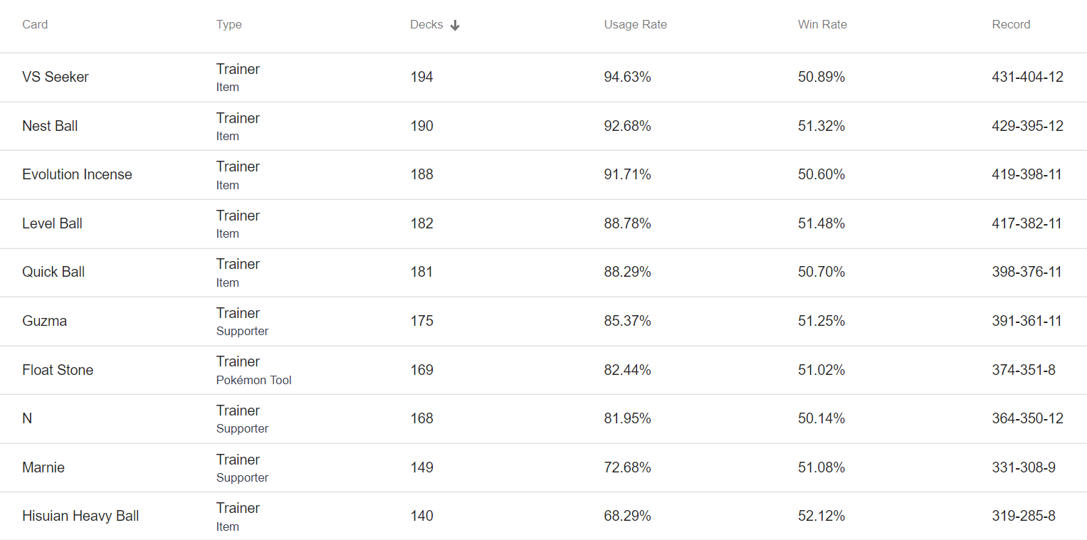Sort table by Usage Rate header
Viewport: 1087px width, 540px height.
(636, 24)
